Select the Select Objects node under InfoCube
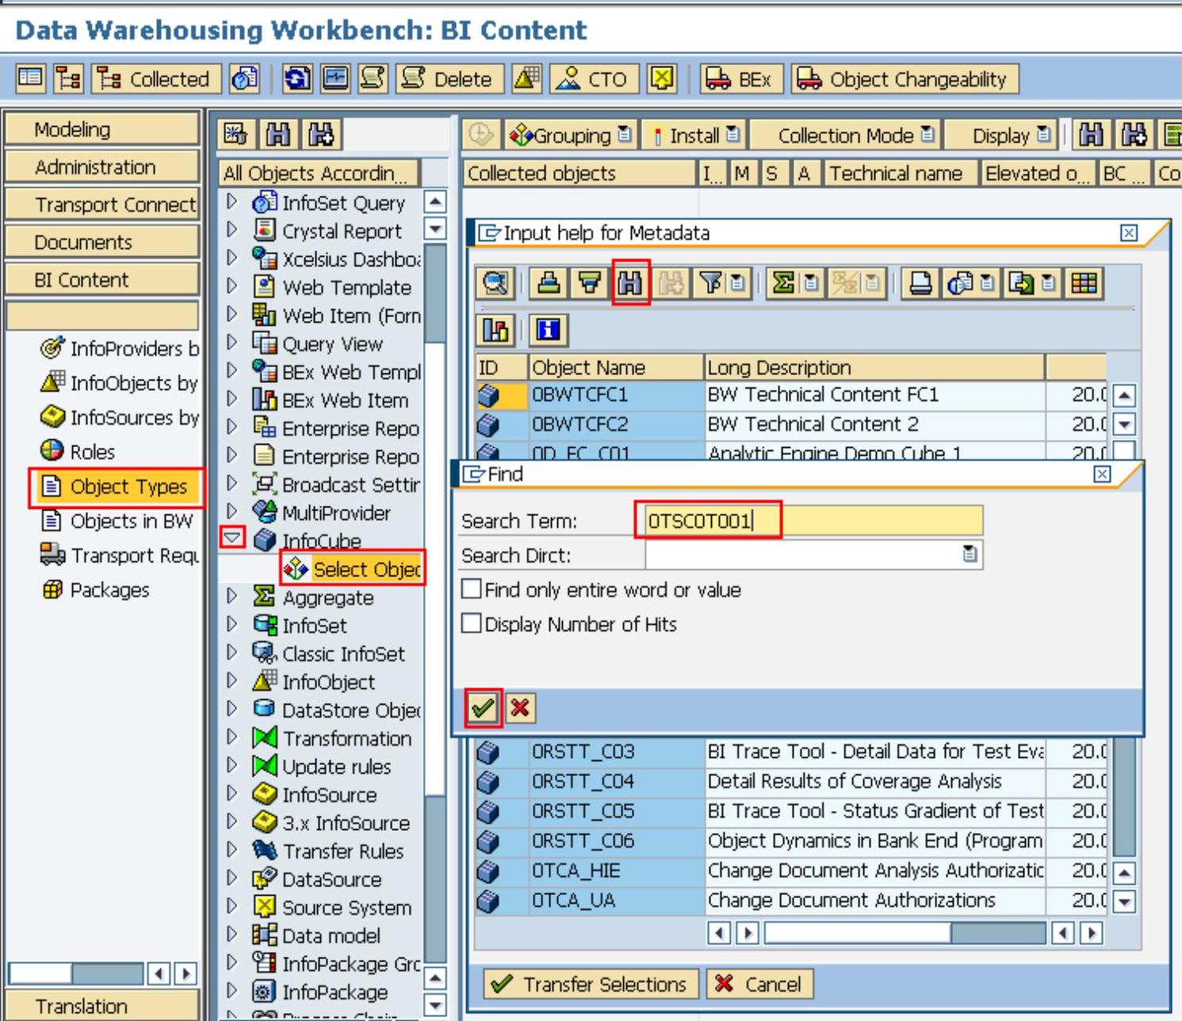This screenshot has height=1021, width=1182. coord(354,568)
